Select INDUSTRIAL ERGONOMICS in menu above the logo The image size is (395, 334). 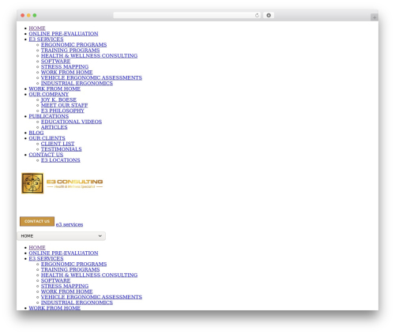pos(77,84)
